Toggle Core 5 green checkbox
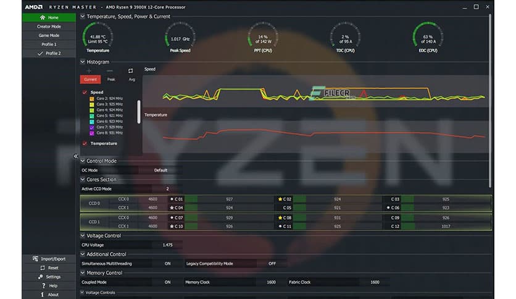The width and height of the screenshot is (516, 299). pos(92,116)
